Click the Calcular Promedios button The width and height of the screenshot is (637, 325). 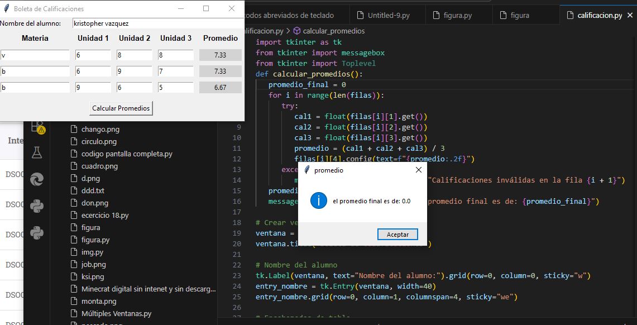pos(121,108)
